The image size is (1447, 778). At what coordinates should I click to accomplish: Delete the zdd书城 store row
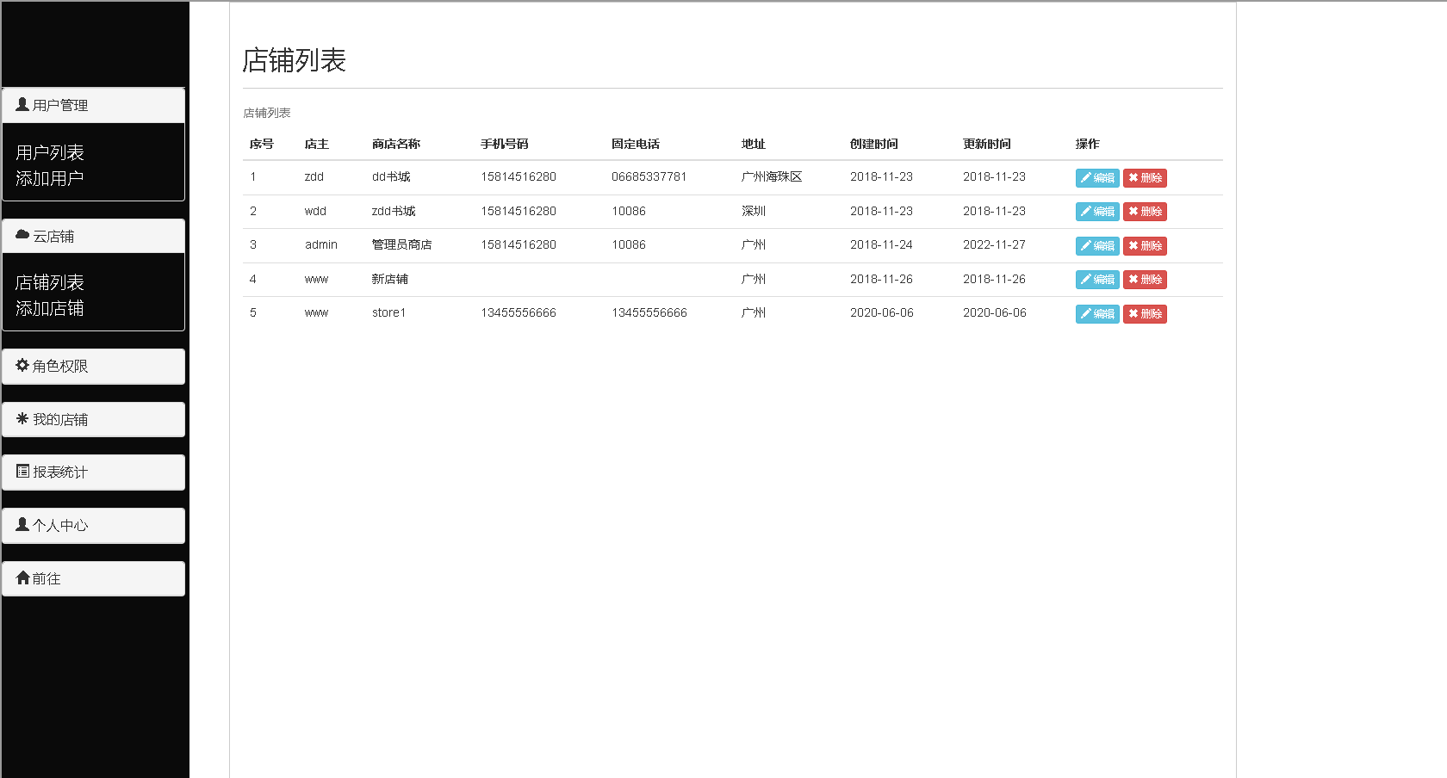pos(1145,211)
